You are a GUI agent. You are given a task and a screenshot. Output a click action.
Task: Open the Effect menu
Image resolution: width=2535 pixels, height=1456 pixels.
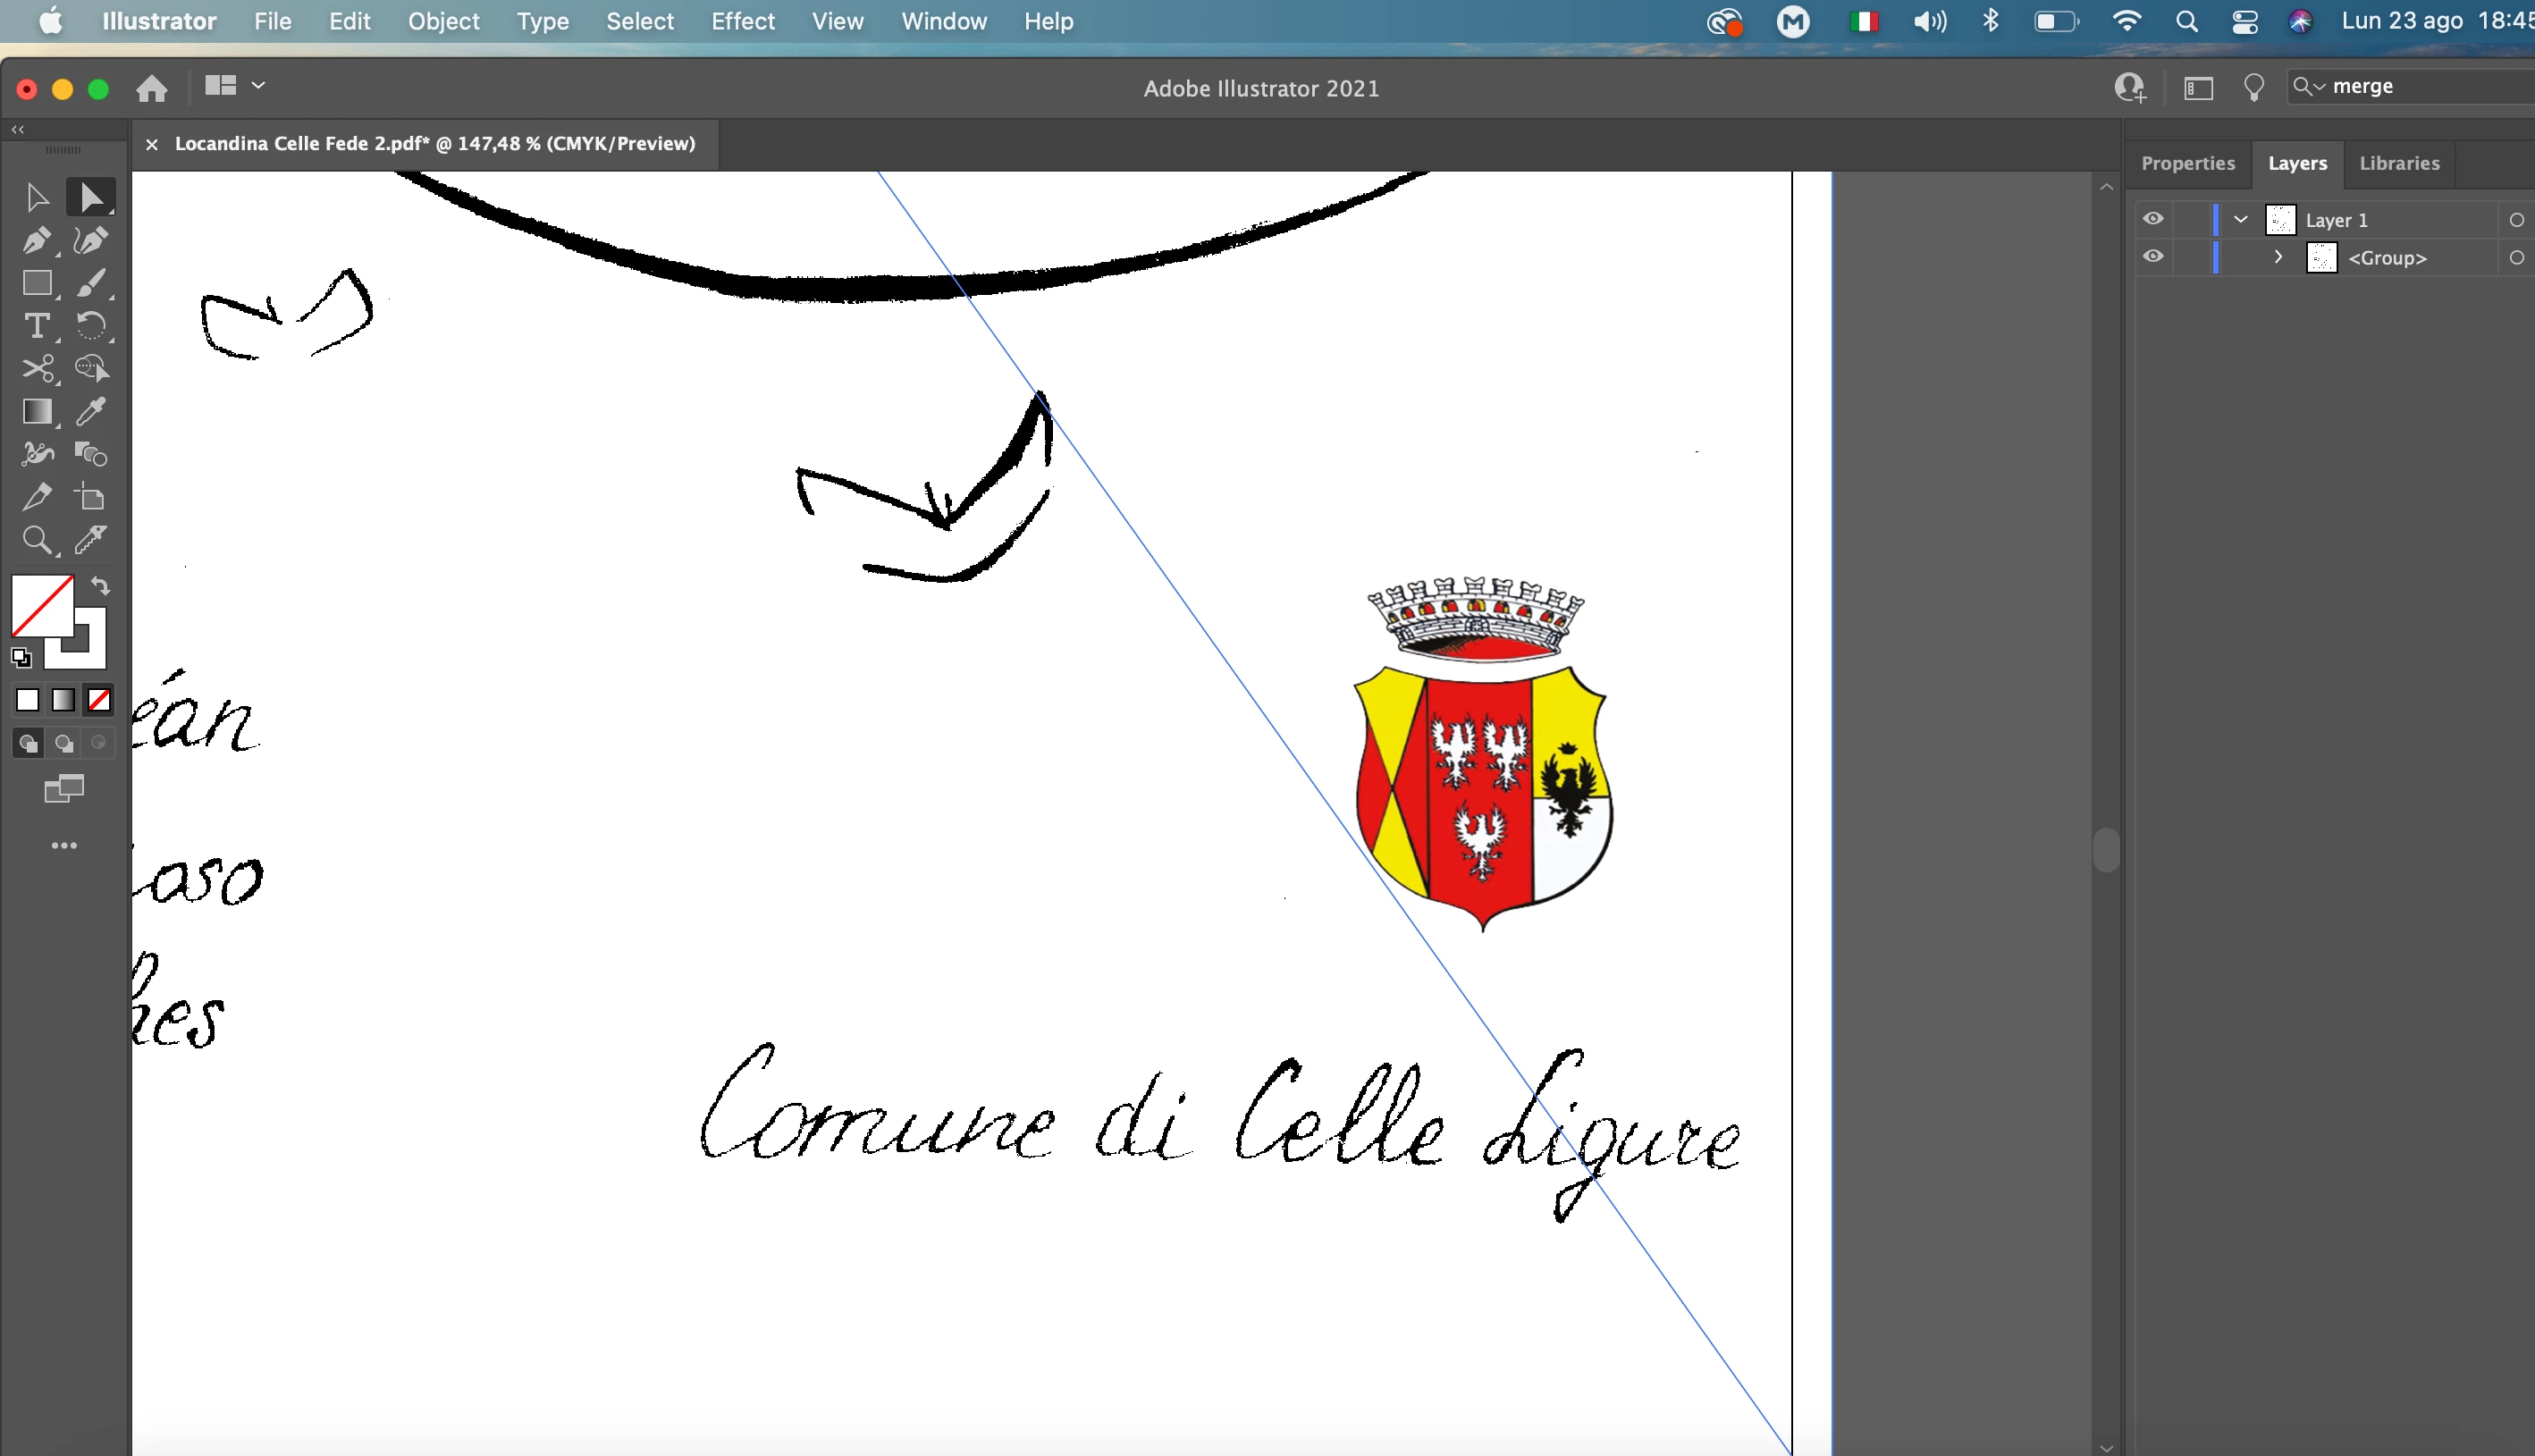point(742,21)
